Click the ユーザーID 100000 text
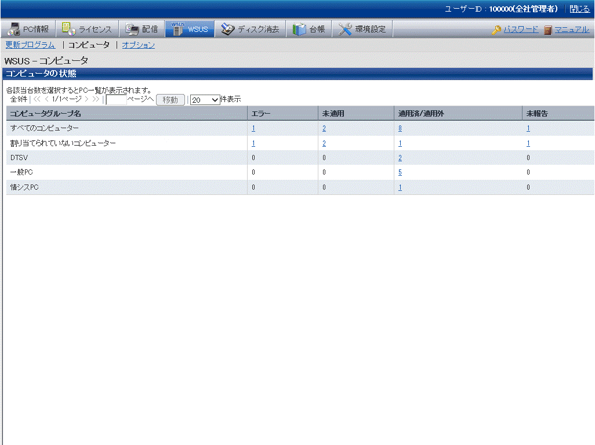The height and width of the screenshot is (445, 595). [x=501, y=9]
